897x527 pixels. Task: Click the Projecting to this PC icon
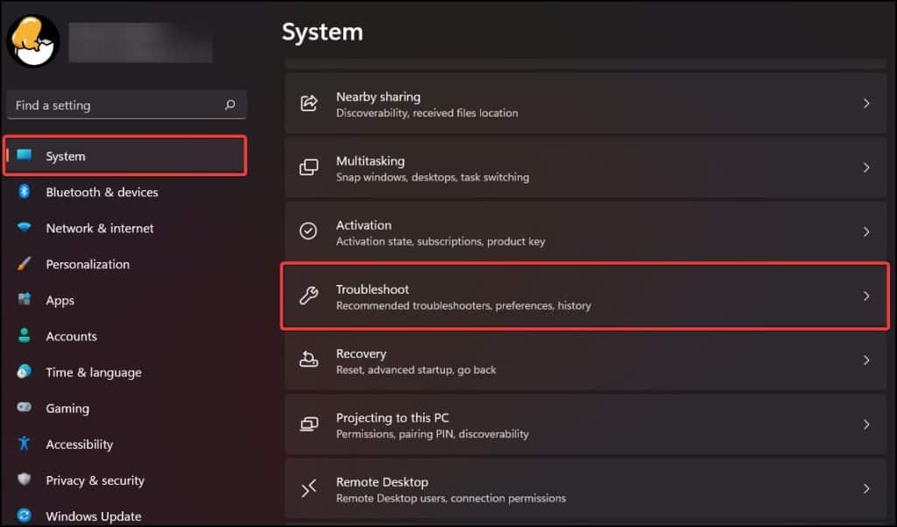click(x=307, y=424)
